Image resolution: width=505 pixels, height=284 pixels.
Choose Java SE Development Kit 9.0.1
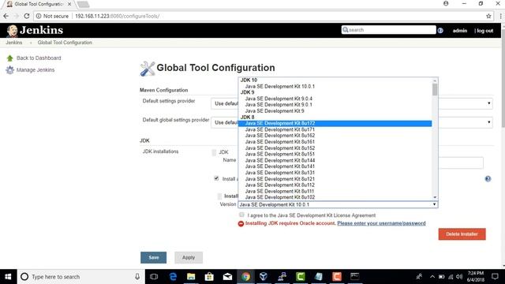[335, 105]
